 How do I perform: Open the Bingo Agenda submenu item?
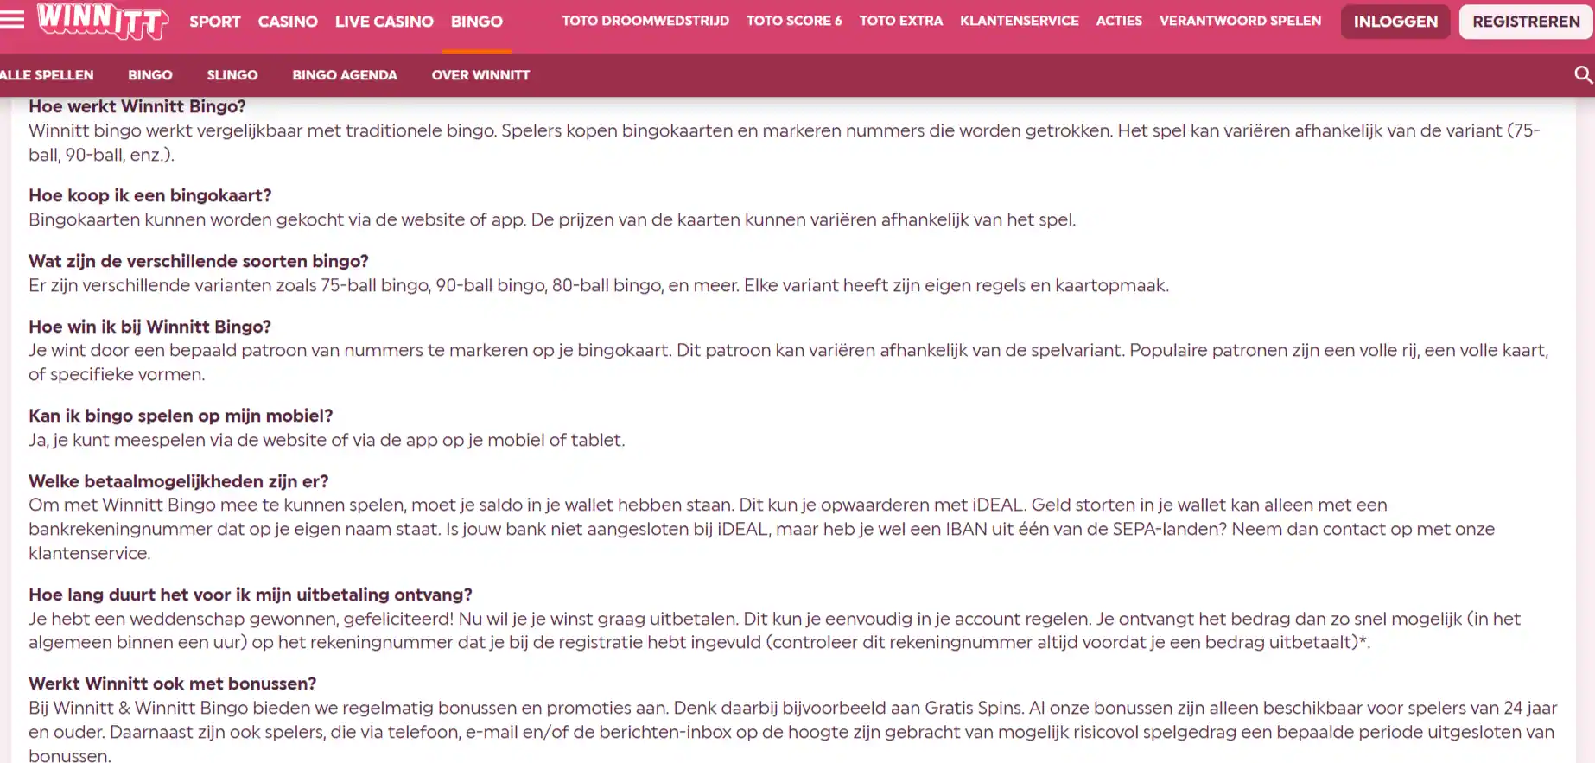pos(345,75)
